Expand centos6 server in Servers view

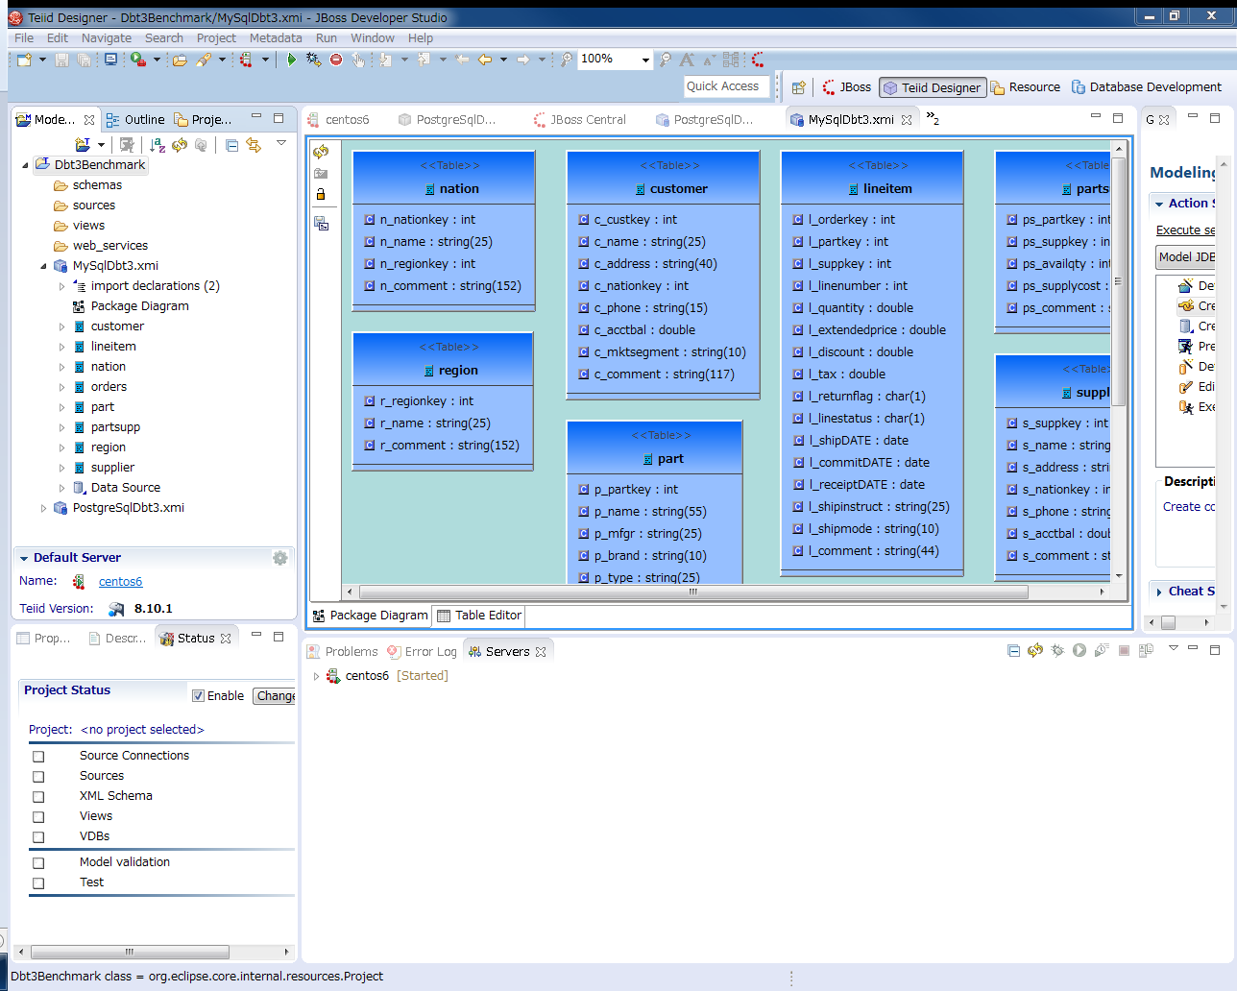coord(316,676)
